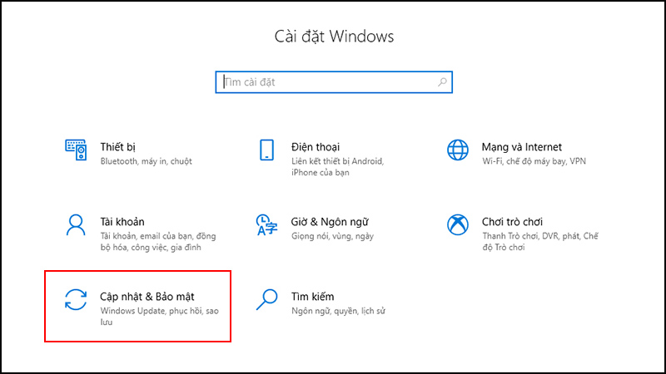This screenshot has width=666, height=374.
Task: Open the Giờ & Ngôn ngữ title
Action: [330, 222]
